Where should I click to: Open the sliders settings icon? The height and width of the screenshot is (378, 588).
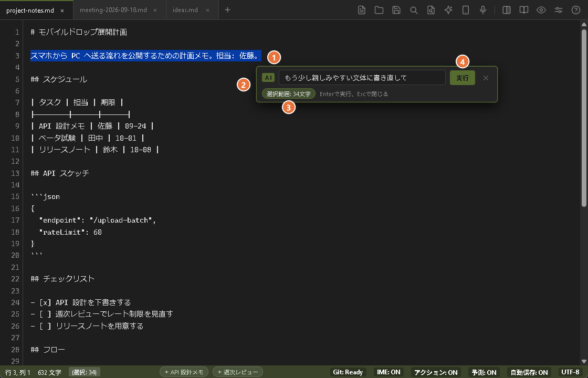point(559,10)
